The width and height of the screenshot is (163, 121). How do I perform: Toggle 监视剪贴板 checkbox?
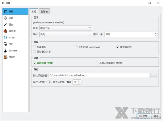[118, 47]
